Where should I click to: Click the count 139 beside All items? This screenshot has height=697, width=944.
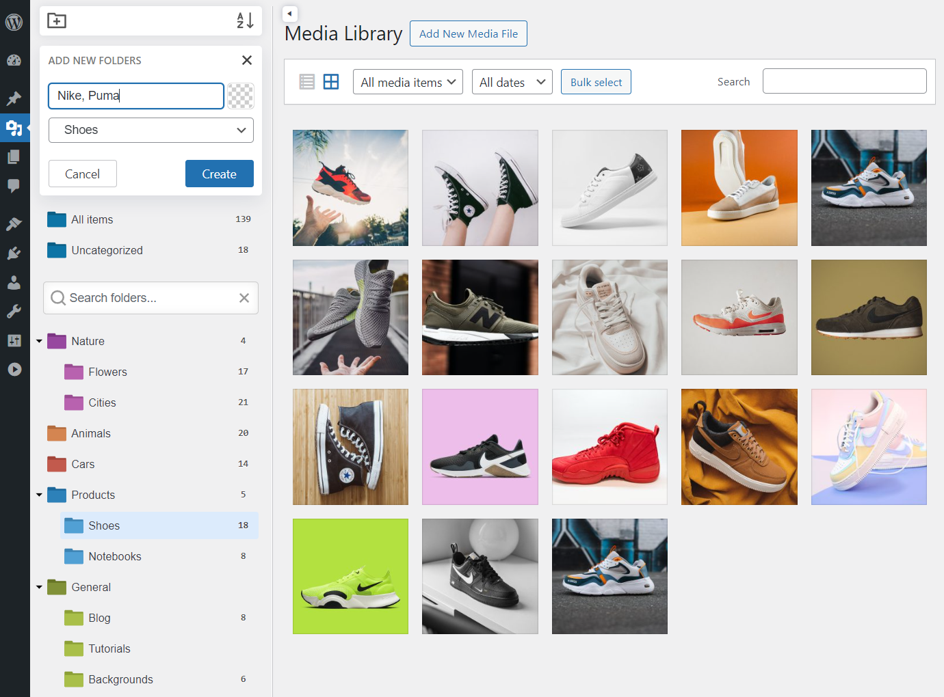243,219
